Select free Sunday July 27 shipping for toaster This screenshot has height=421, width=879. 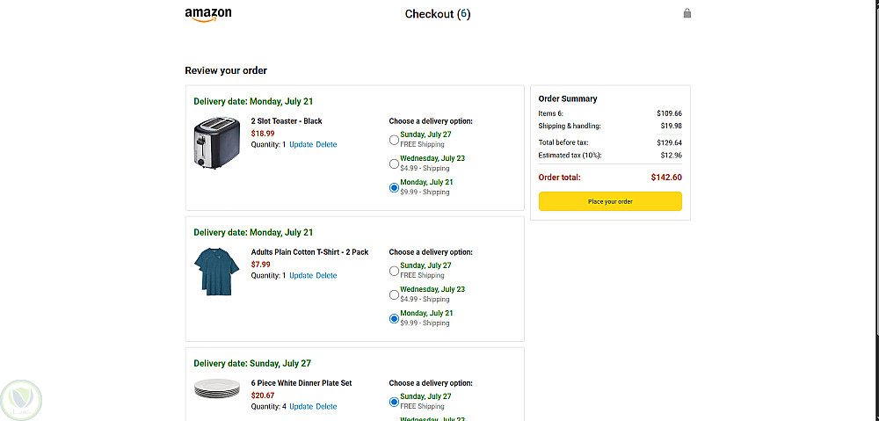[394, 139]
